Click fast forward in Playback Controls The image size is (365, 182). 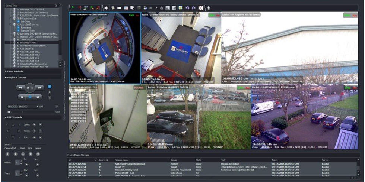pos(39,88)
